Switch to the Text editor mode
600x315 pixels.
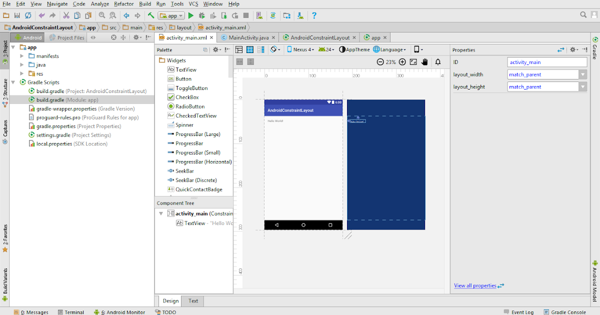[192, 301]
